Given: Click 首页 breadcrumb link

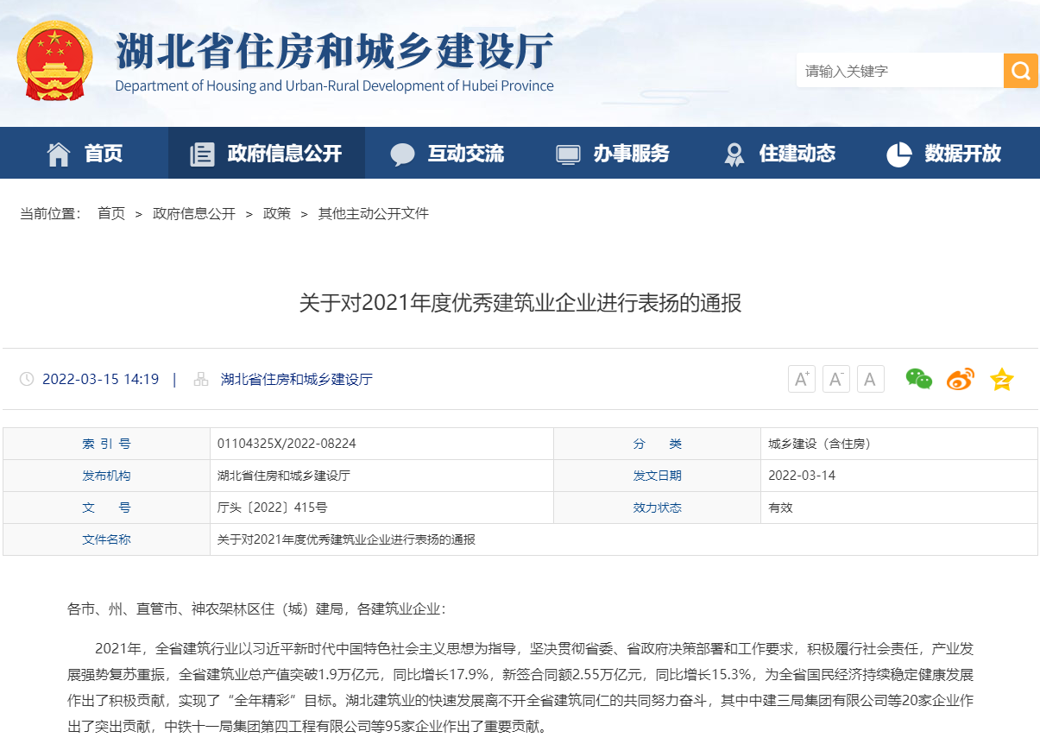Looking at the screenshot, I should click(x=111, y=213).
